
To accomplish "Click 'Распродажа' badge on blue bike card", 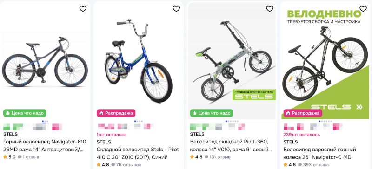I will (x=116, y=113).
